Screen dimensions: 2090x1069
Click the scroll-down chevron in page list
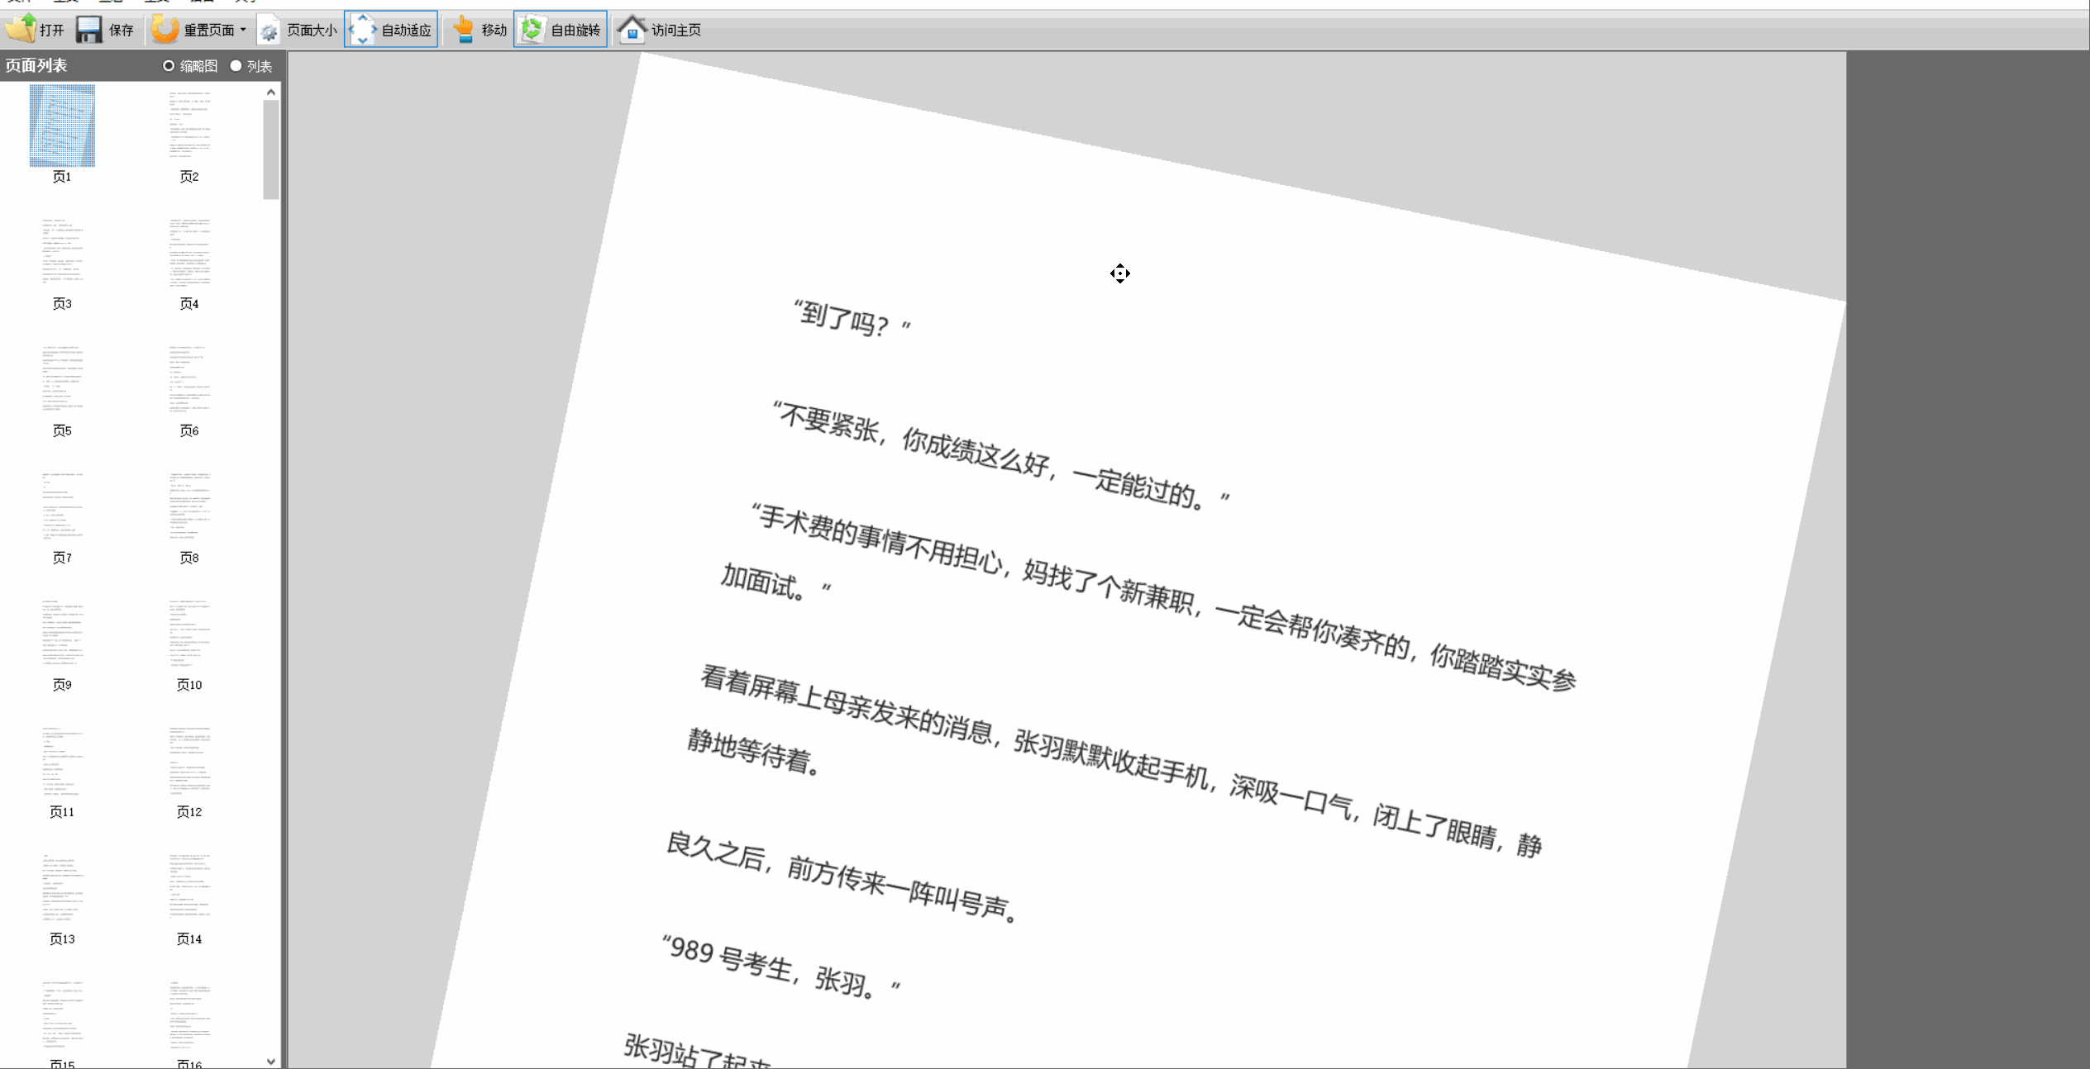[x=271, y=1060]
